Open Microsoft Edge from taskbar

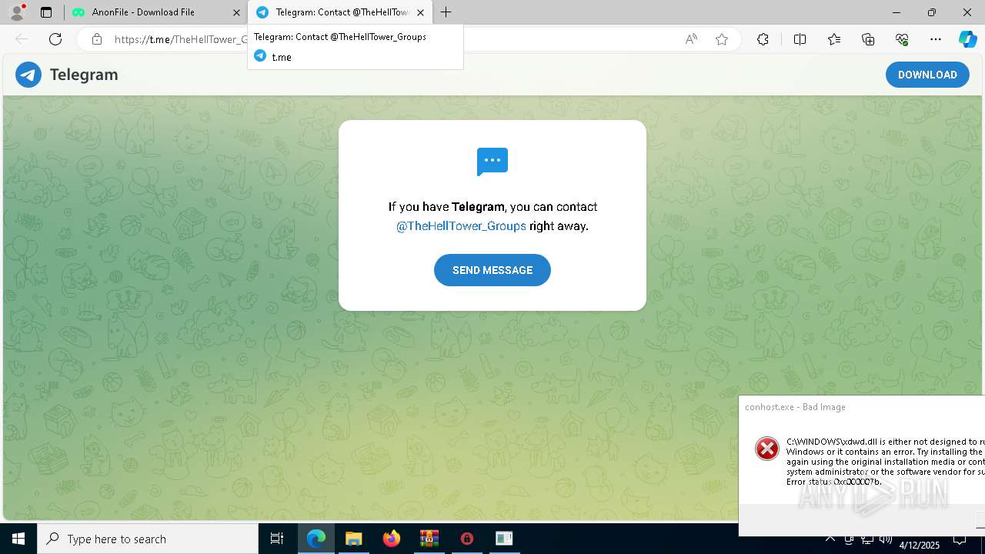point(316,539)
